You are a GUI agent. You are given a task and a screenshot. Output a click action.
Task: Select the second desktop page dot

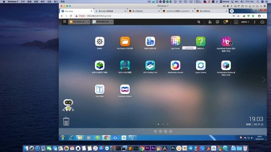163,124
